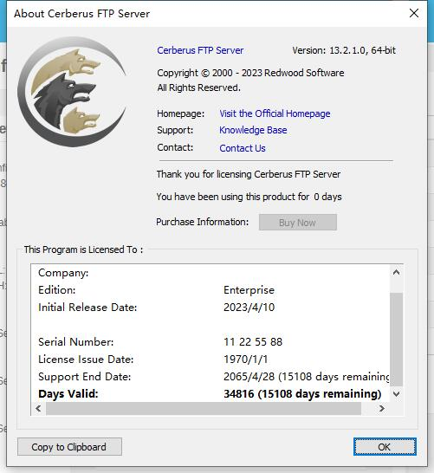
Task: Open the Contact Us link
Action: 243,148
